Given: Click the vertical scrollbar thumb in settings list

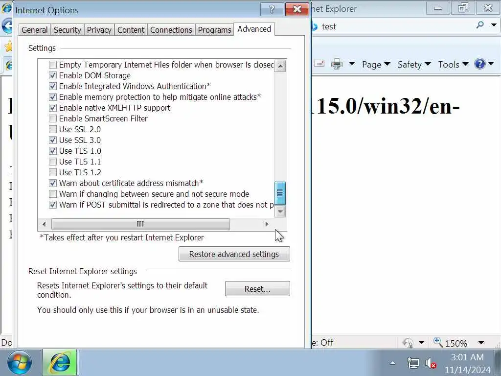Looking at the screenshot, I should click(280, 193).
